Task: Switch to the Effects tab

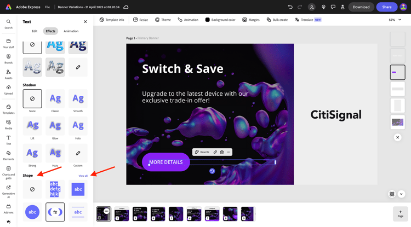Action: pyautogui.click(x=50, y=31)
